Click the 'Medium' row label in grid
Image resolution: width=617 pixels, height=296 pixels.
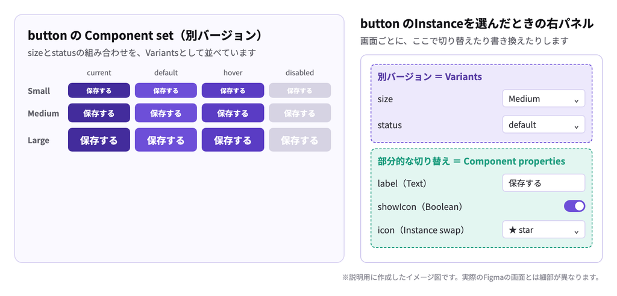[x=43, y=114]
